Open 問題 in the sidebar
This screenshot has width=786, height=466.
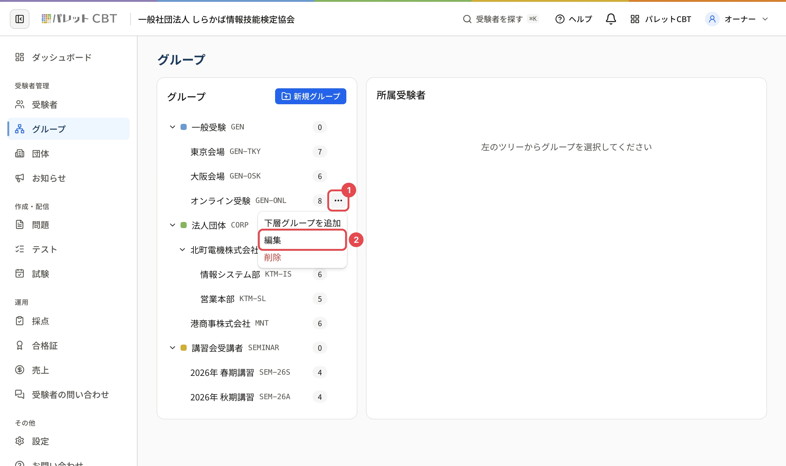point(68,225)
